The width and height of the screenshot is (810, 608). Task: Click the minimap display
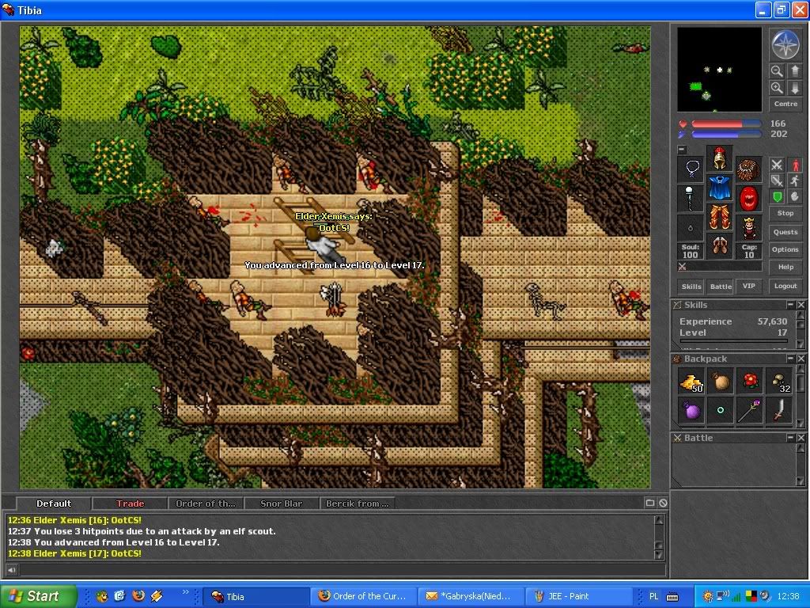tap(720, 70)
